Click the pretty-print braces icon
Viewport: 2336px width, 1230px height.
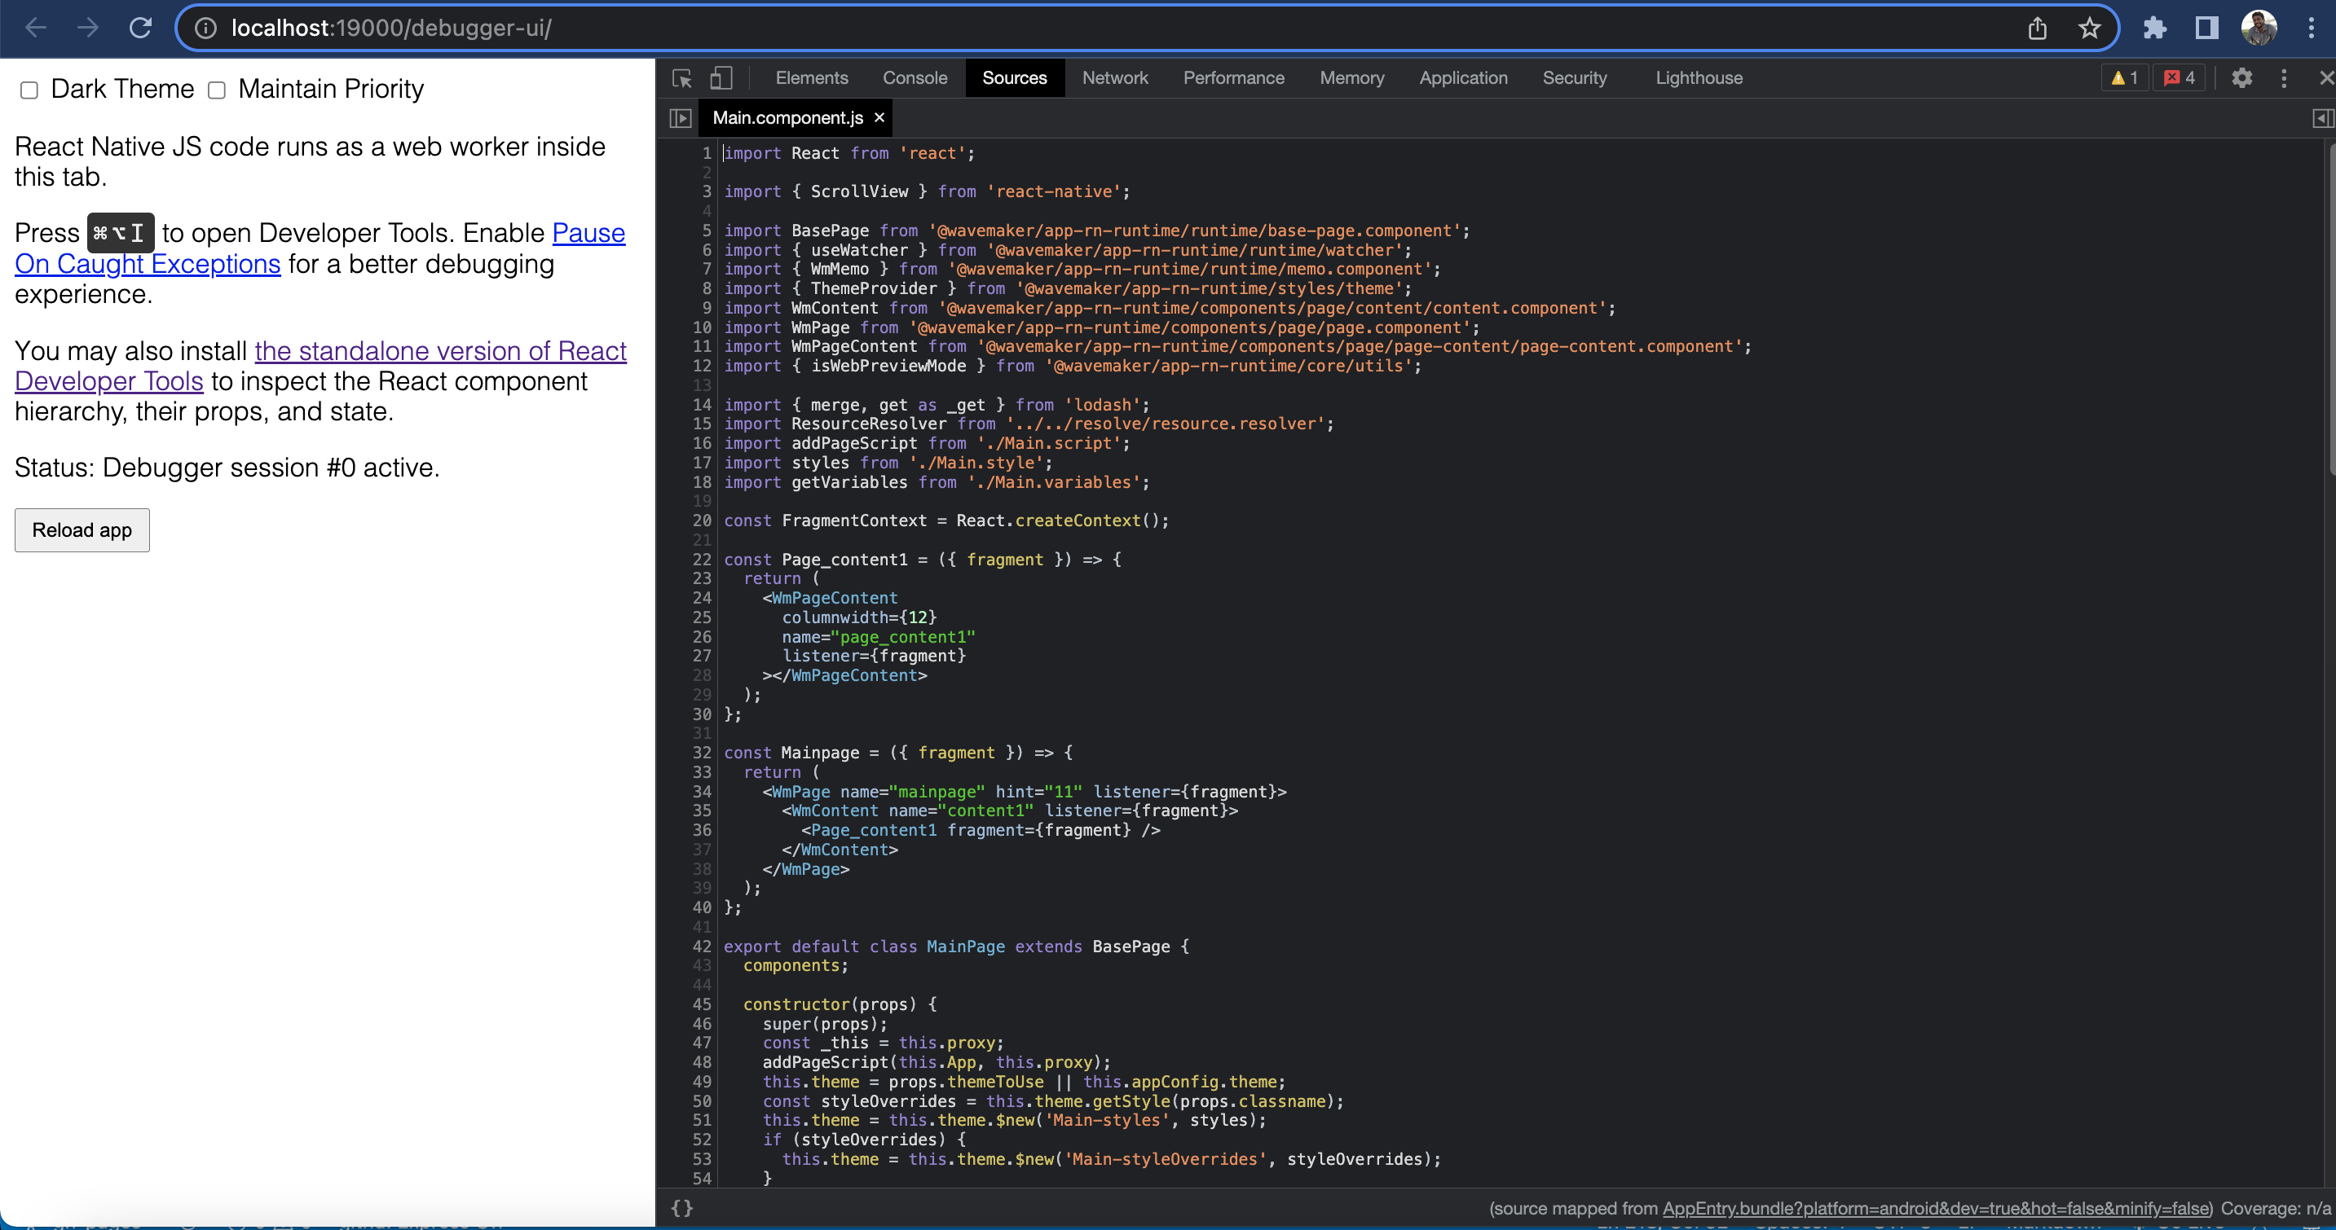(682, 1207)
